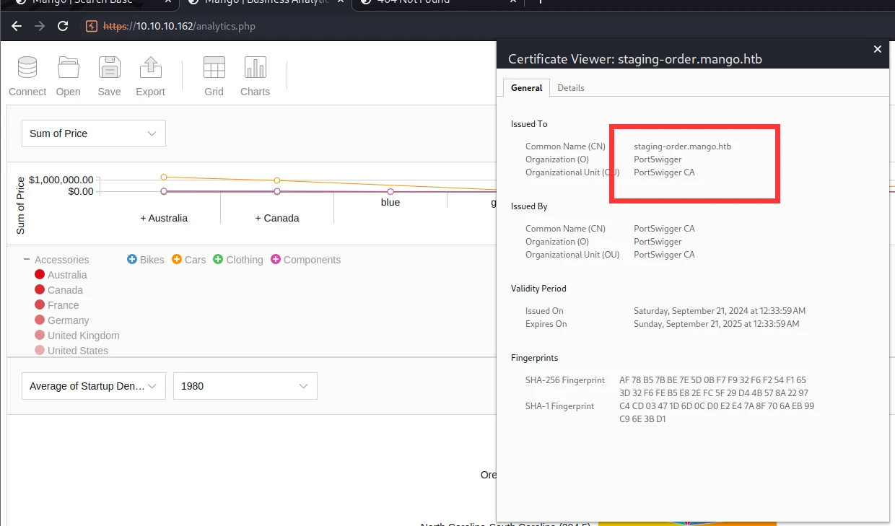Toggle Canada legend color dot

[x=40, y=290]
